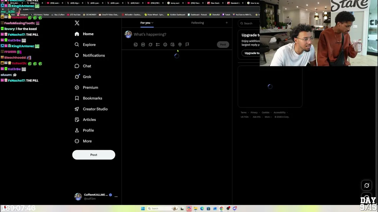Click the X search box

(249, 23)
